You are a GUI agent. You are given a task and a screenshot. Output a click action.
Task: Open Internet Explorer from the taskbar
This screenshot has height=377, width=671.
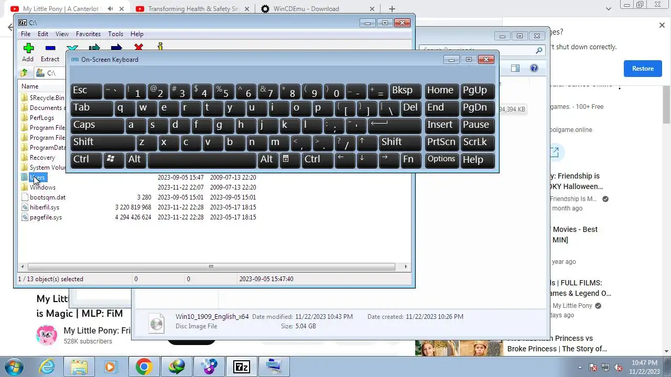pyautogui.click(x=47, y=367)
